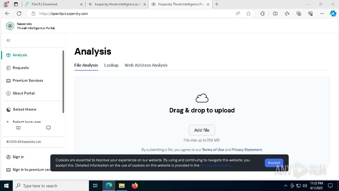Viewport: 339px width, 191px height.
Task: Open Settings and more menu
Action: [x=322, y=14]
